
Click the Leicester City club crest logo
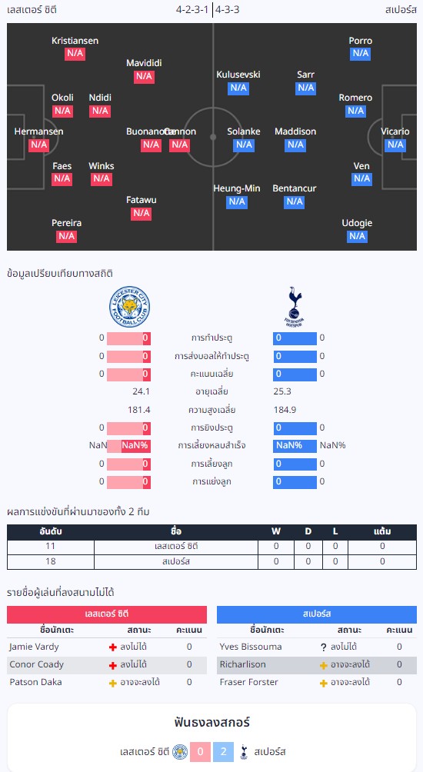(129, 307)
